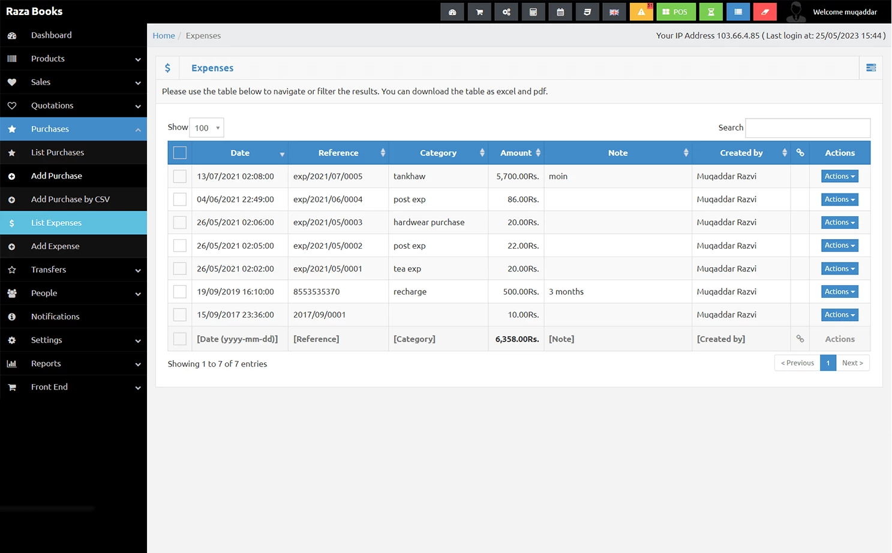Open the Actions dropdown for the recharge expense

tap(839, 291)
